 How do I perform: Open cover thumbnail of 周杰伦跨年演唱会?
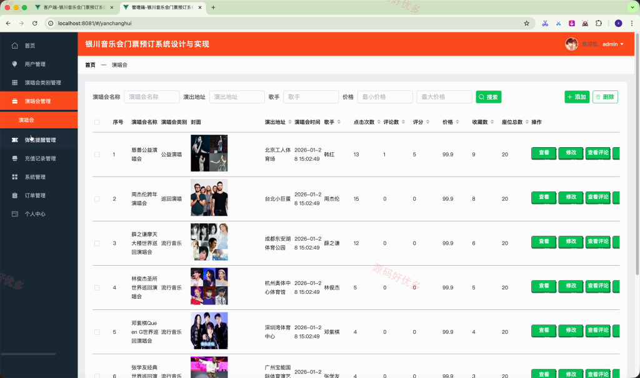pos(209,198)
